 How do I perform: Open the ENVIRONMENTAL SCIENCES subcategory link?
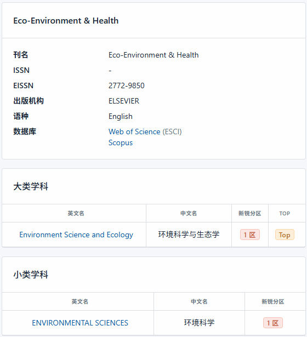tap(80, 323)
